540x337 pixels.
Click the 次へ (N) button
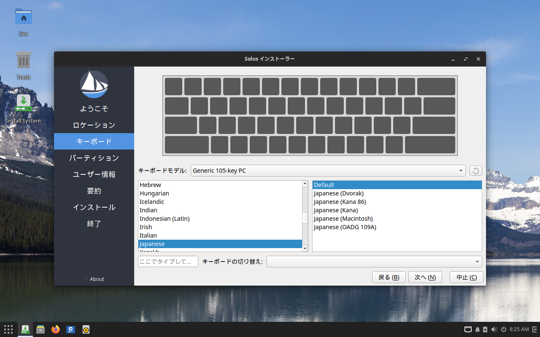tap(425, 277)
